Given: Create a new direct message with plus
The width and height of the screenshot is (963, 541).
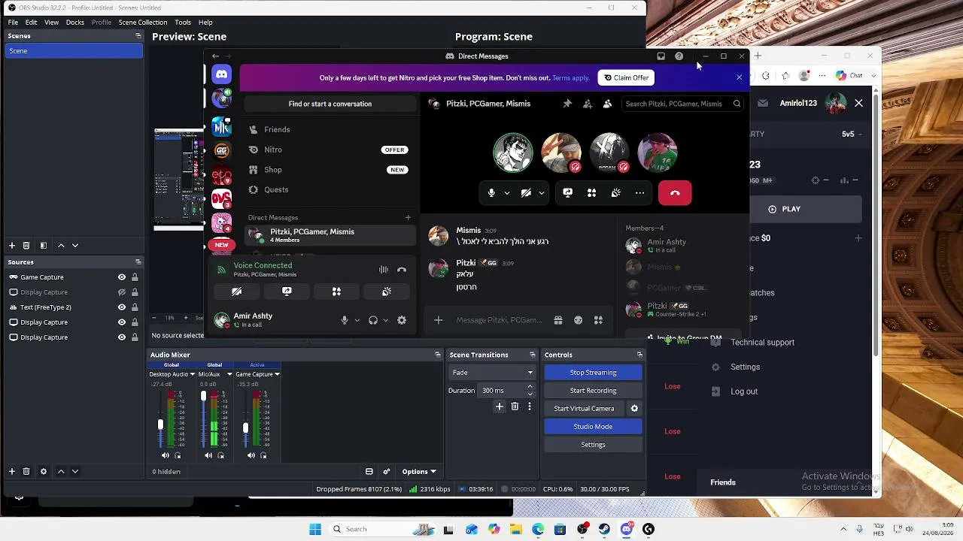Looking at the screenshot, I should pyautogui.click(x=409, y=218).
